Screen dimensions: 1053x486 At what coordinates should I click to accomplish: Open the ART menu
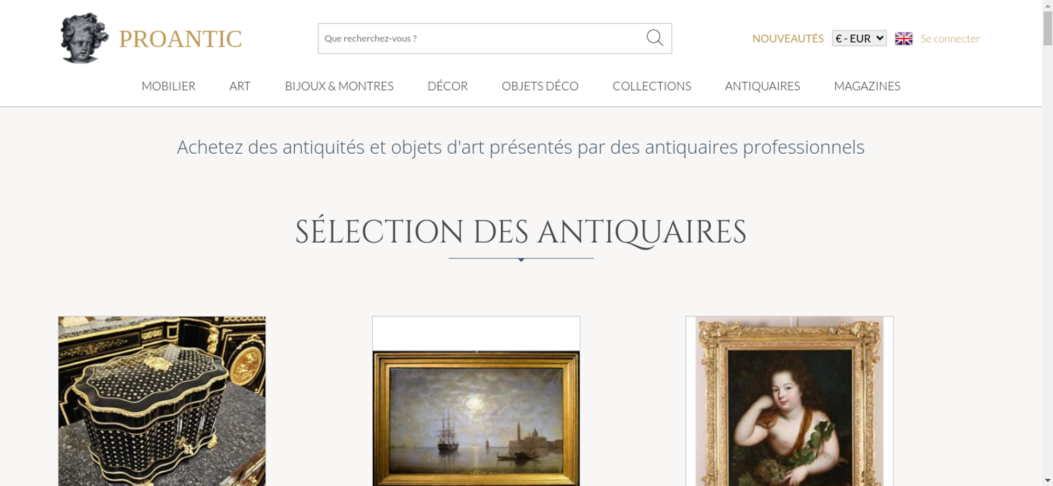tap(240, 86)
